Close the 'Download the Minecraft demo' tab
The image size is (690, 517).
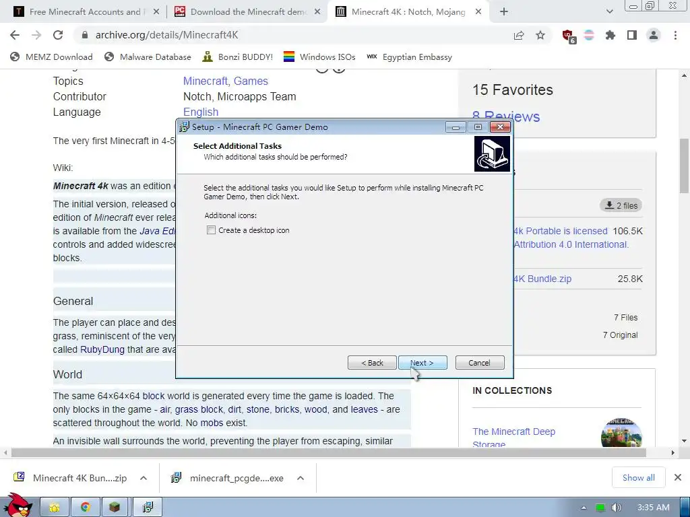click(317, 12)
